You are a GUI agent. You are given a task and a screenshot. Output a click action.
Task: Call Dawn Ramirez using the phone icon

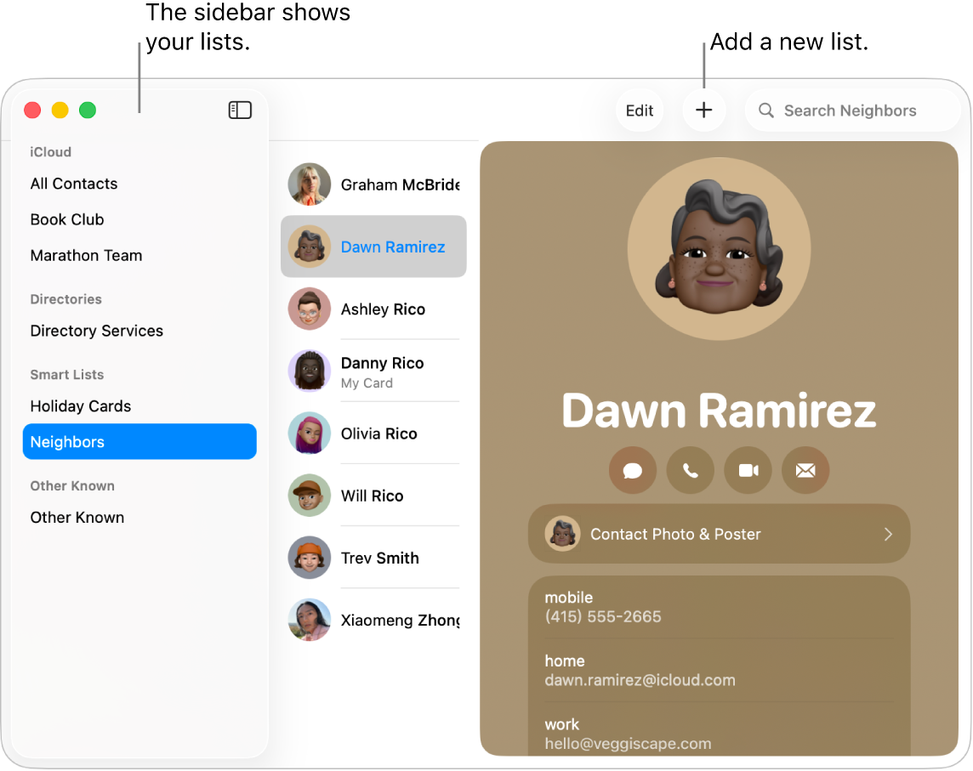click(x=690, y=470)
